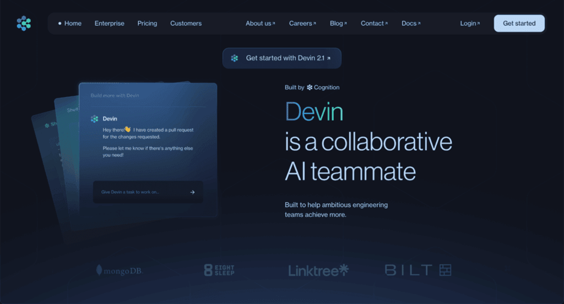Open the About us link
This screenshot has width=564, height=304.
(261, 23)
